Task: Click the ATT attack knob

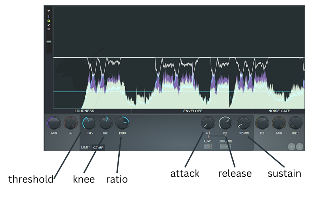Action: coord(208,123)
